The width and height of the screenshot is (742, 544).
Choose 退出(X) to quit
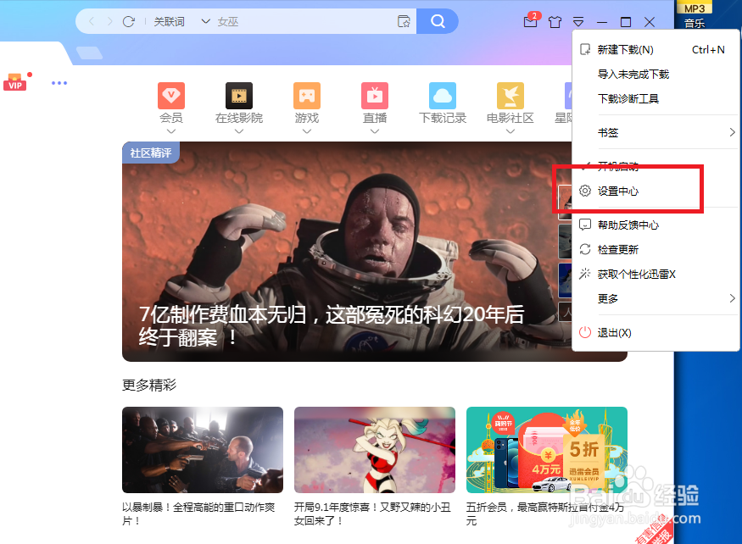[x=656, y=332]
